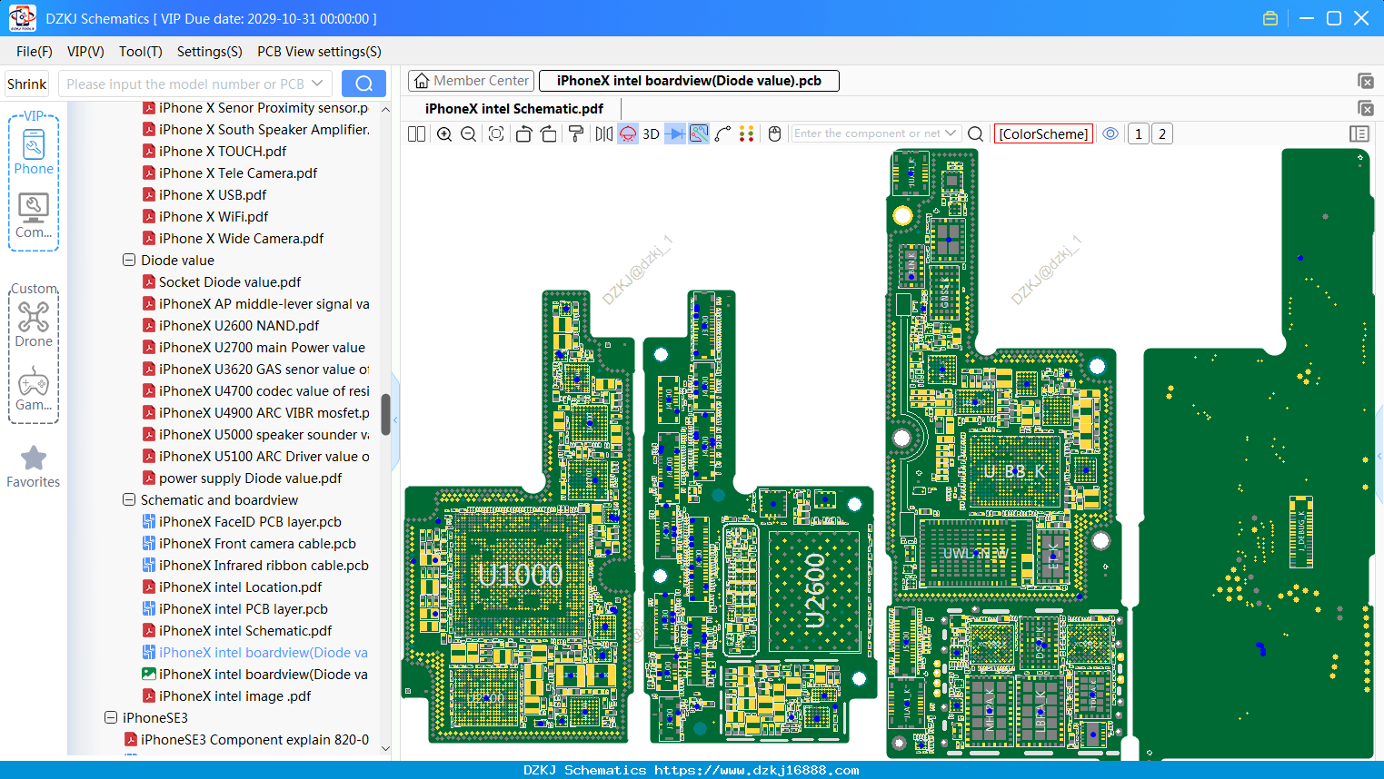Screen dimensions: 1384x779
Task: Select iPhoneX intel Schematic.pdf tab
Action: pyautogui.click(x=514, y=109)
